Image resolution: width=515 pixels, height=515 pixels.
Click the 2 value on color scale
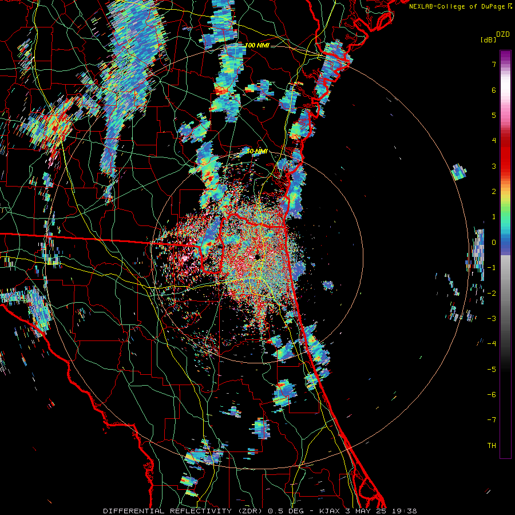[x=494, y=192]
